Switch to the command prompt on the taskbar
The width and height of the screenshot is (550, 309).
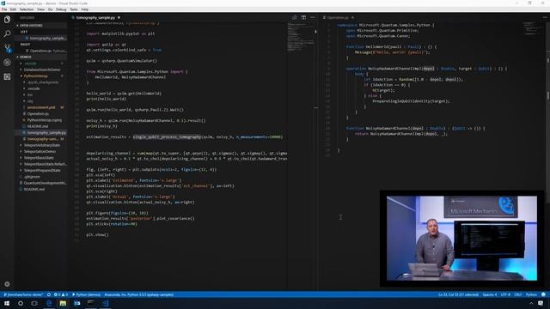click(91, 303)
